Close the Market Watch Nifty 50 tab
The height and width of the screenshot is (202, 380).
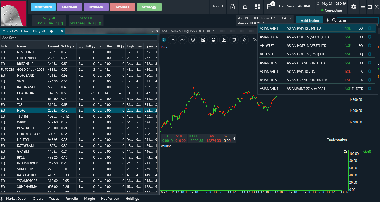pyautogui.click(x=62, y=31)
